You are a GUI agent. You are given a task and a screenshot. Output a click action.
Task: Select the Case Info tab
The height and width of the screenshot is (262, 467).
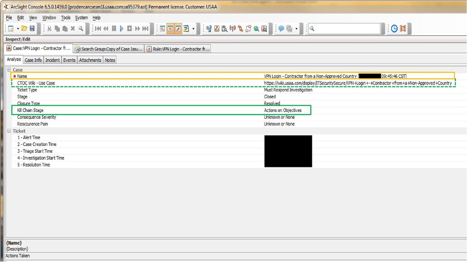tap(33, 60)
